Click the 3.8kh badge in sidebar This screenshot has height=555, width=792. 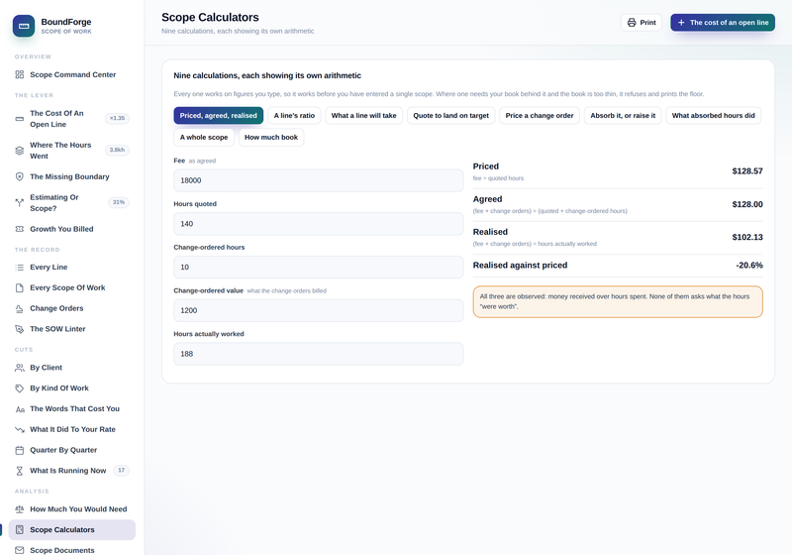[117, 150]
